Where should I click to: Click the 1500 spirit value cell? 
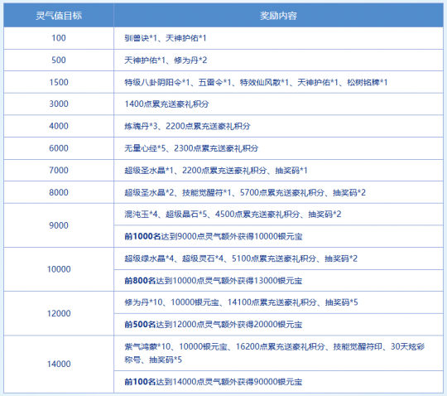click(59, 82)
